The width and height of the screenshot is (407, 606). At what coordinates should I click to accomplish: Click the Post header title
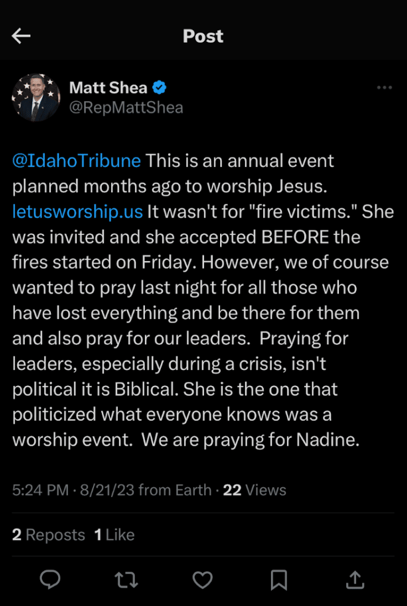point(203,36)
